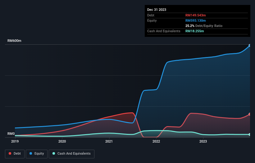Viewport: 255px width, 163px height.
Task: Click the teal Cash legend dot
Action: 54,153
